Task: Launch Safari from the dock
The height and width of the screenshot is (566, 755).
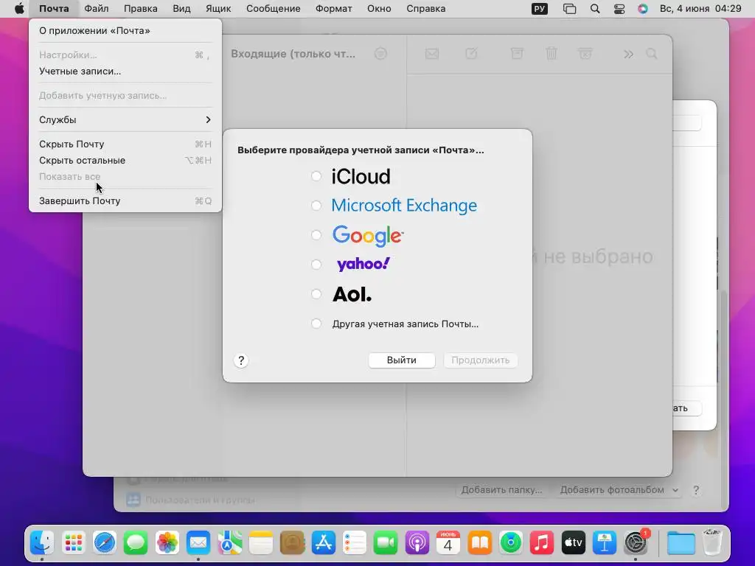Action: 105,543
